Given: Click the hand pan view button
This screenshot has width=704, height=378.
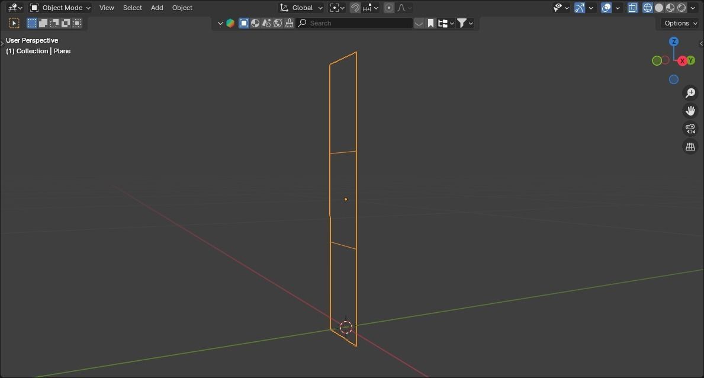Looking at the screenshot, I should point(690,111).
